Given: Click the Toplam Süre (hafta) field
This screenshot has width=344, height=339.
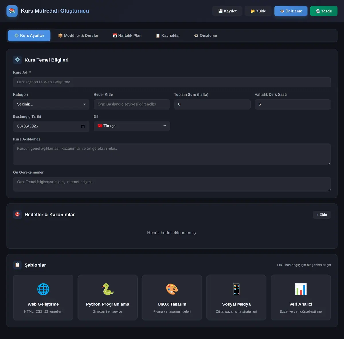Looking at the screenshot, I should pyautogui.click(x=212, y=104).
